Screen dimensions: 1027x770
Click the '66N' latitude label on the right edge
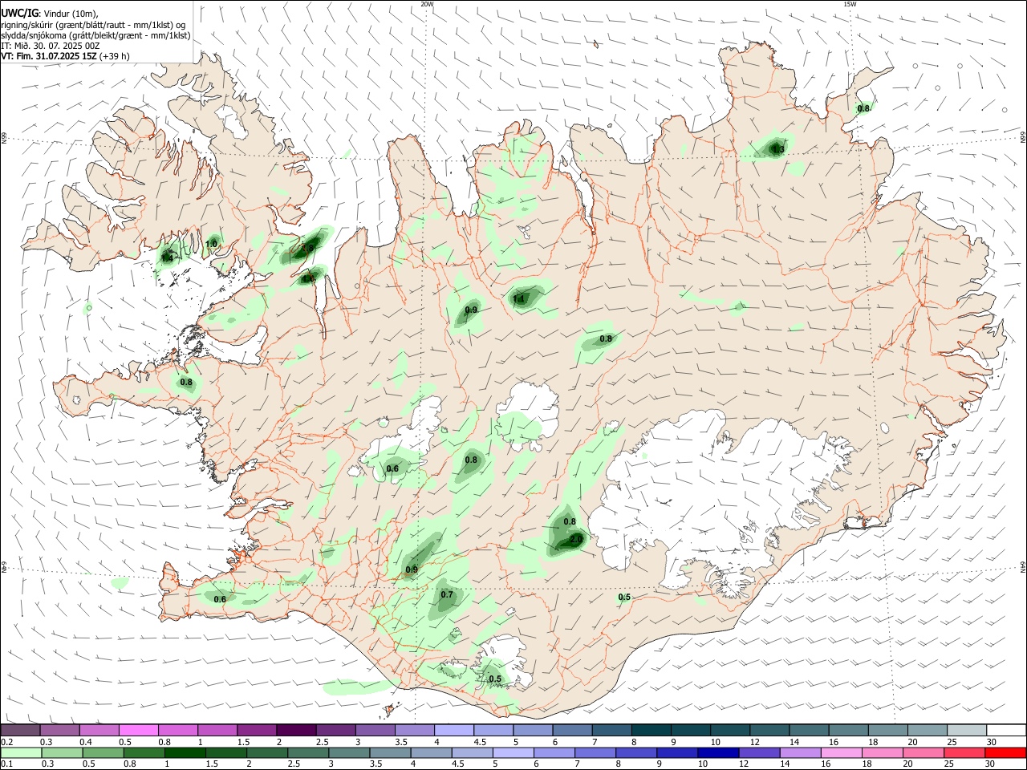[x=1023, y=139]
